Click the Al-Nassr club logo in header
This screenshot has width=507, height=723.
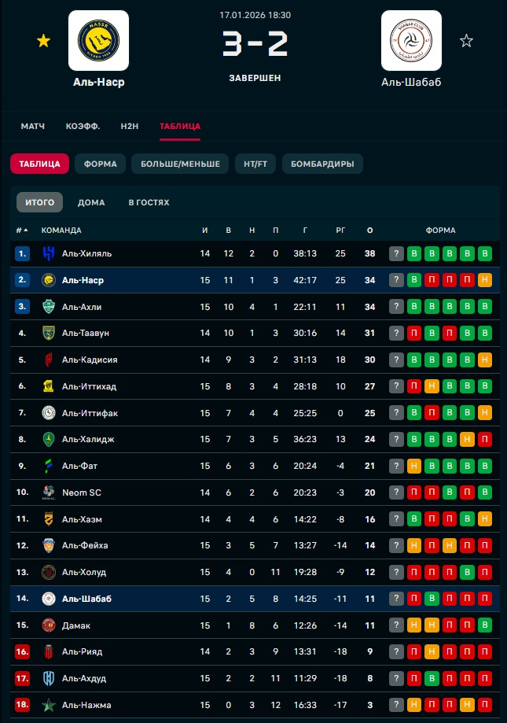[99, 40]
